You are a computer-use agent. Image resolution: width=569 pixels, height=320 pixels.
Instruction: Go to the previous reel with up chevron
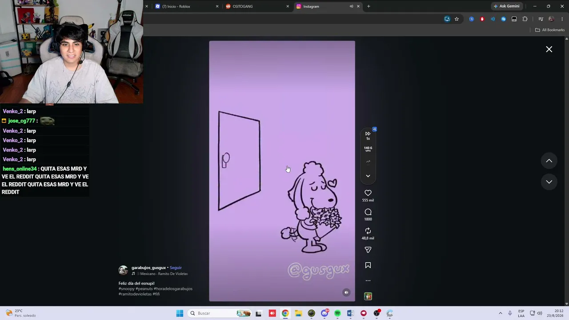[549, 161]
